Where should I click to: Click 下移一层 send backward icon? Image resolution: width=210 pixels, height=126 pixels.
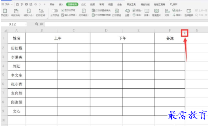196,15
